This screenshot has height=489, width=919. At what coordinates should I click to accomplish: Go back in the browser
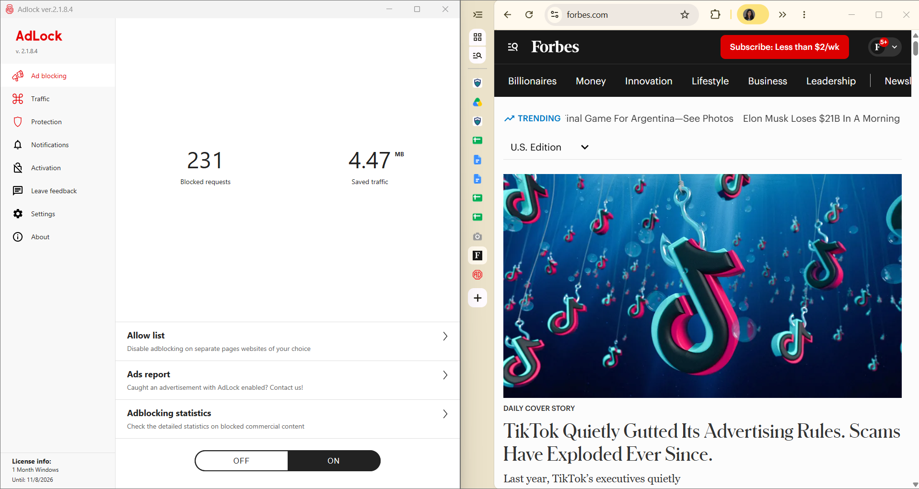pyautogui.click(x=508, y=14)
